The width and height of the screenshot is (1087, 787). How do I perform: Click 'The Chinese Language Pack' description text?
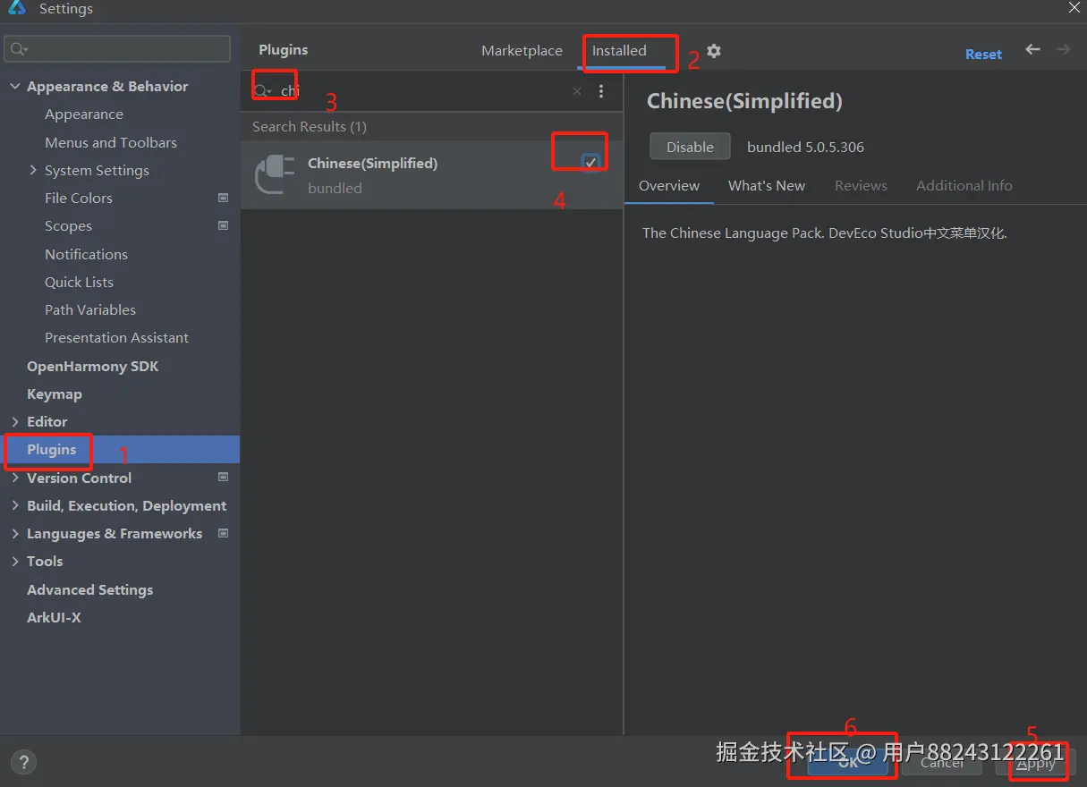point(825,233)
